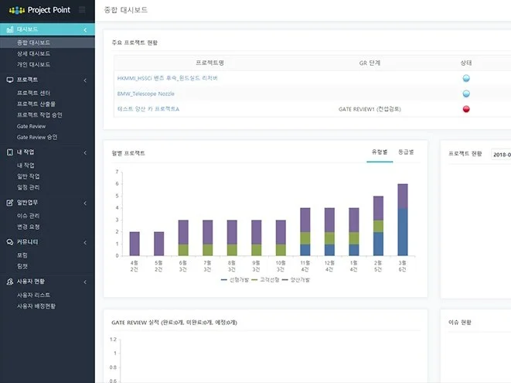
Task: Collapse the 프로젝트 menu section chevron
Action: click(x=85, y=80)
